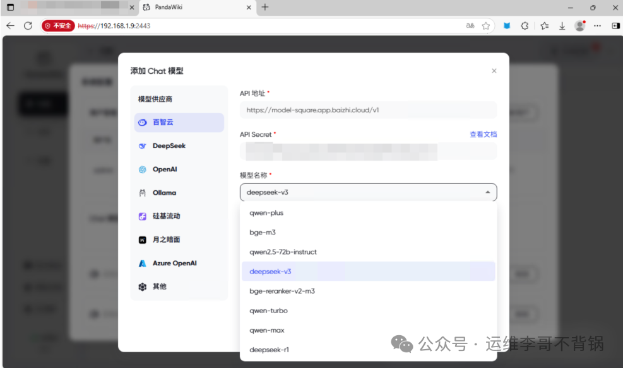Choose qwen-plus from the model list
Screen dimensions: 623x368
click(x=369, y=213)
